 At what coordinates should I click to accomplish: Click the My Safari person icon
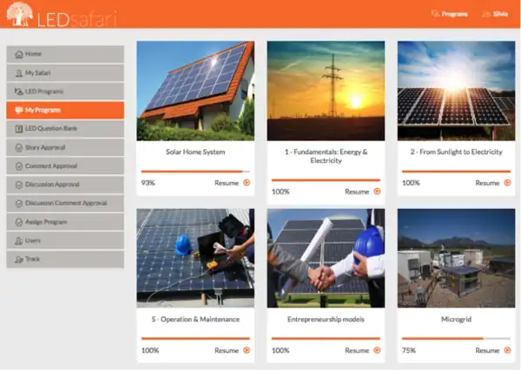click(19, 73)
